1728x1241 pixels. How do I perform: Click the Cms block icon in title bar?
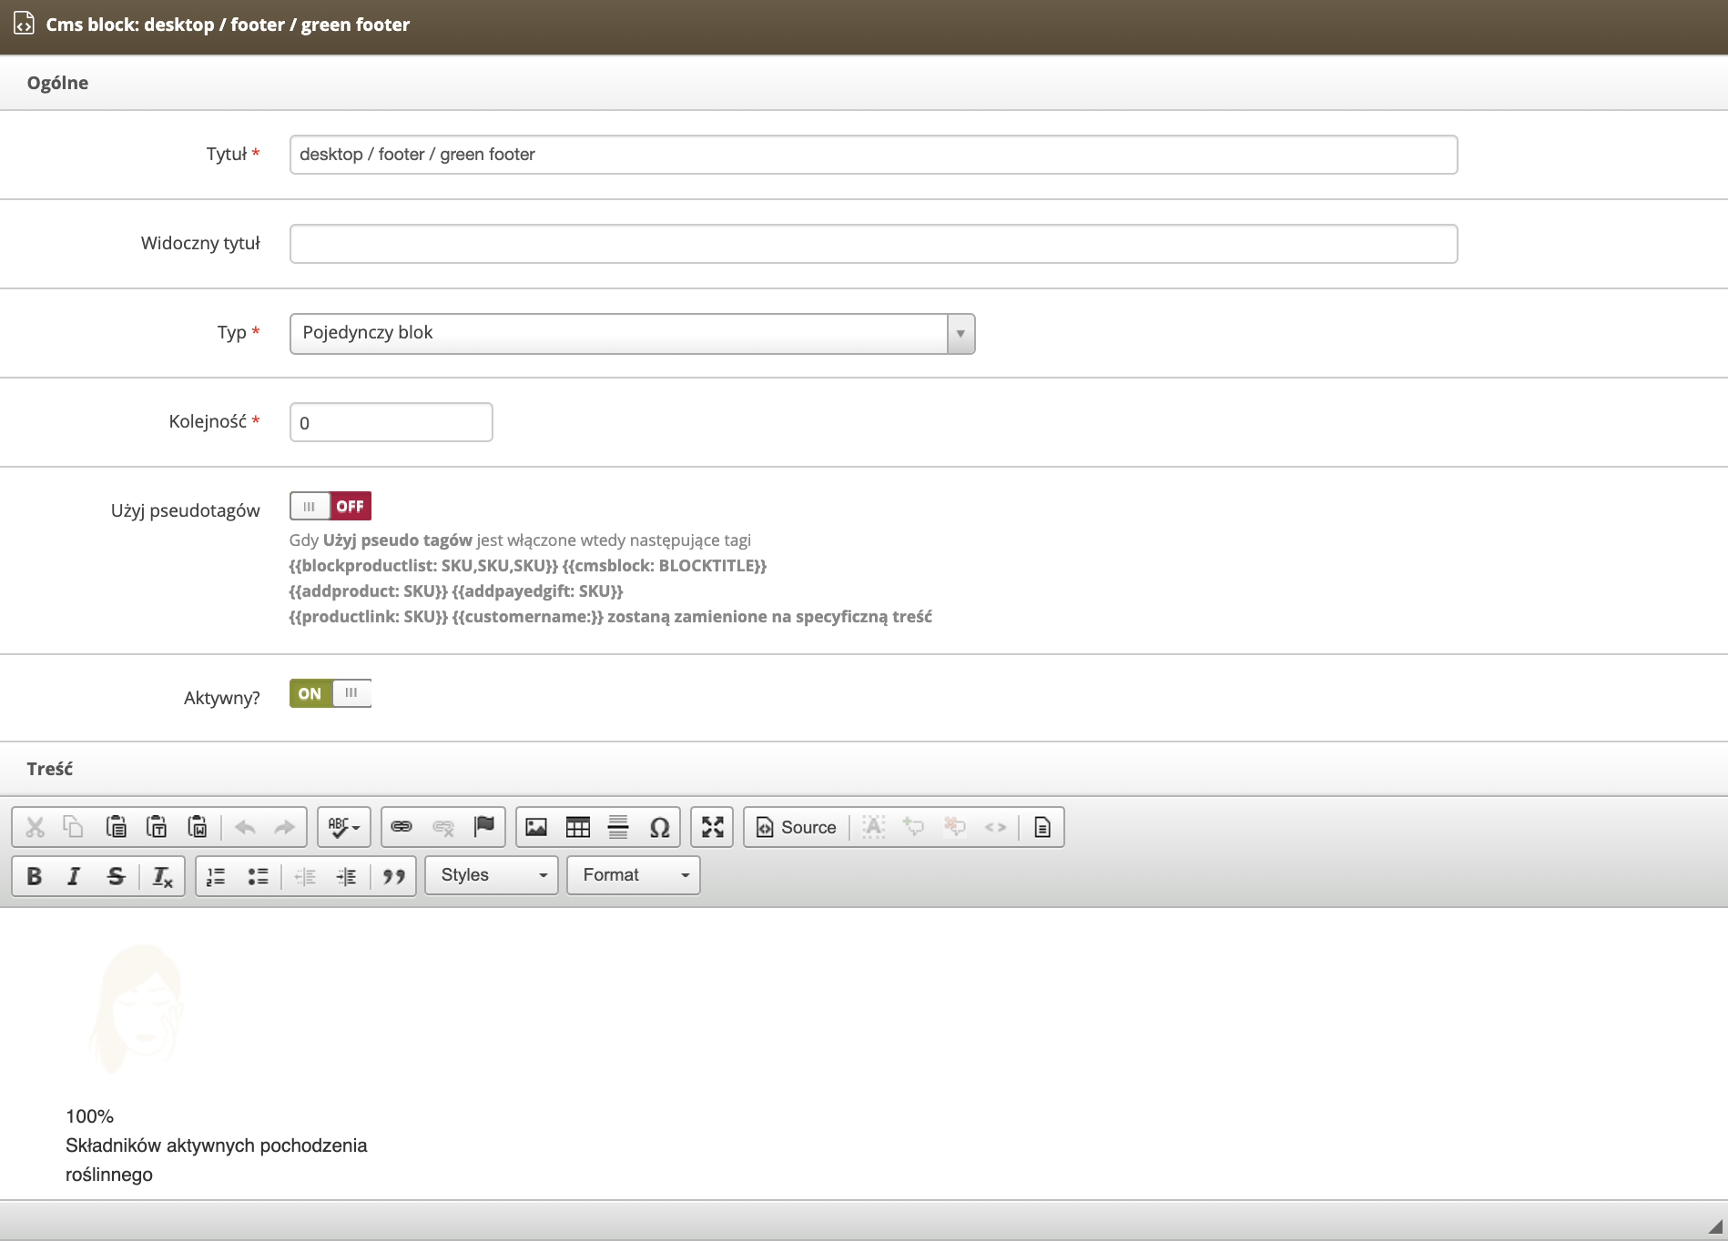coord(24,24)
